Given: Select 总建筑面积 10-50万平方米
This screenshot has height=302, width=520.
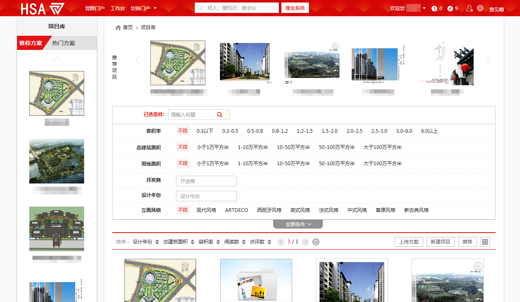Looking at the screenshot, I should (x=294, y=147).
